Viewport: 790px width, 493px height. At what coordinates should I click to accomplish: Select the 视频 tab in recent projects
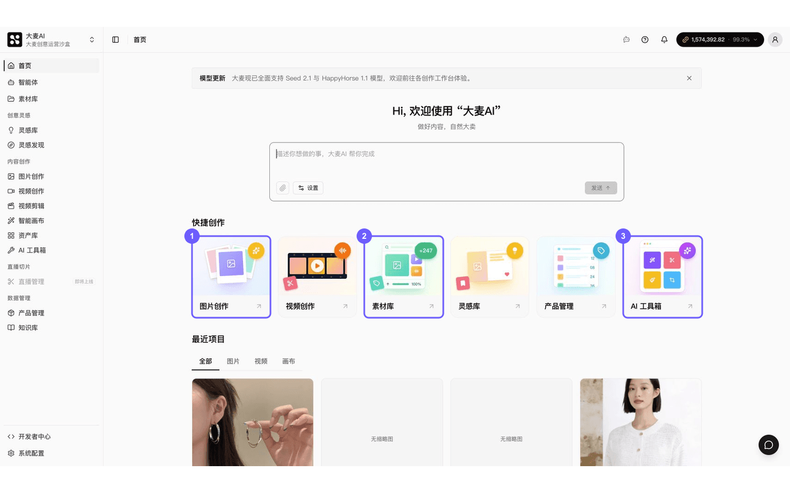click(x=261, y=362)
